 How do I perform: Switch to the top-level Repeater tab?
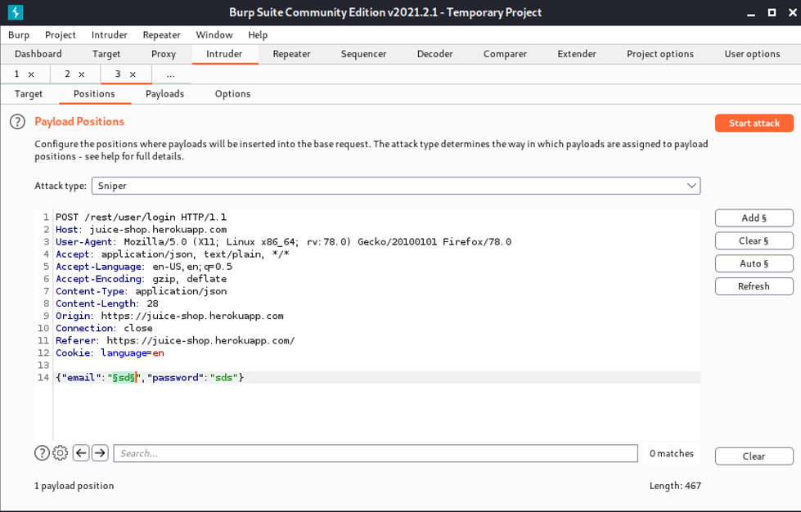point(292,54)
